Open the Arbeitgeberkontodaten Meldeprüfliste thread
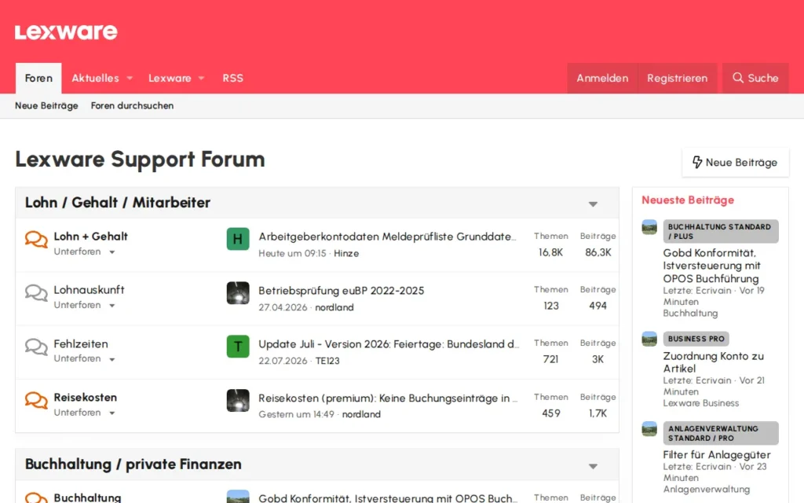The image size is (804, 503). coord(387,237)
